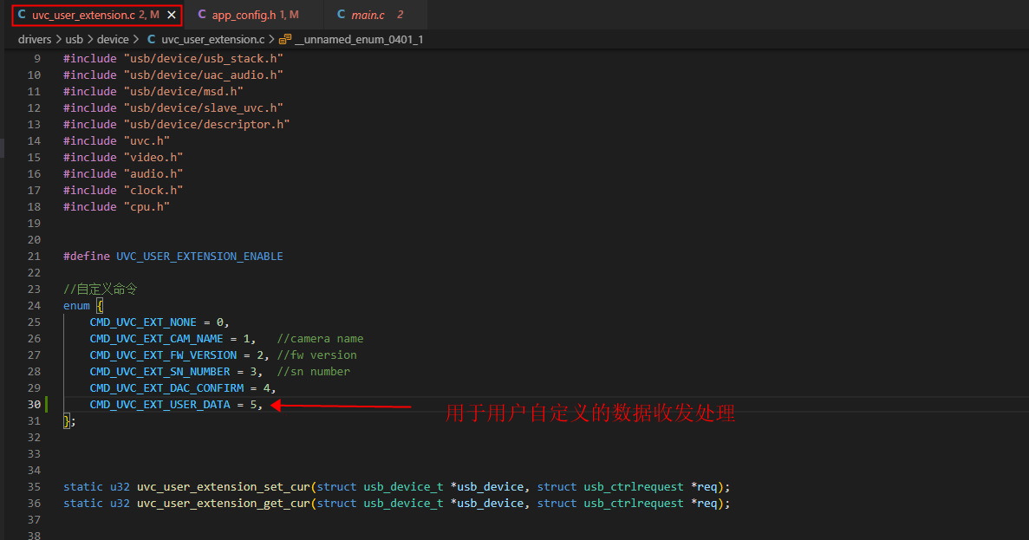This screenshot has height=540, width=1029.
Task: Click the enum keyword
Action: (76, 305)
